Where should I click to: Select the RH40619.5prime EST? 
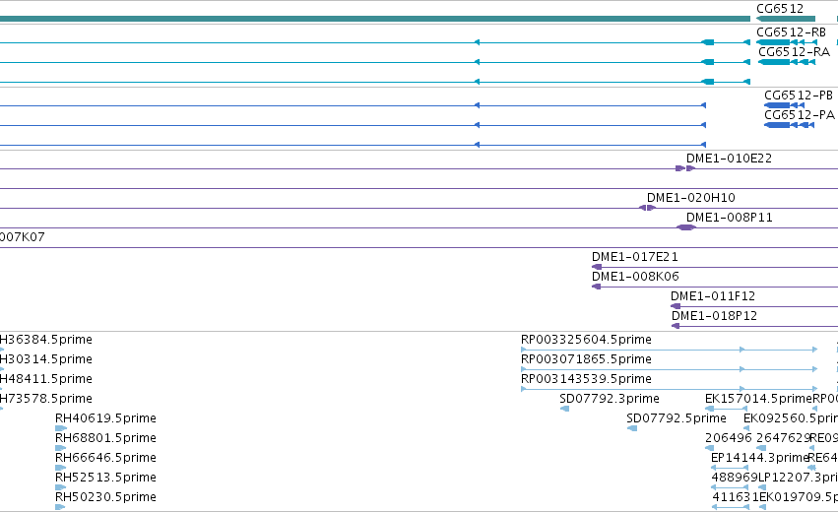(x=60, y=428)
